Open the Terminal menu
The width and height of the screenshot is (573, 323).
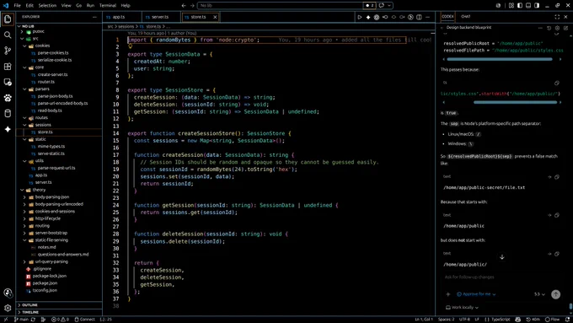point(108,6)
